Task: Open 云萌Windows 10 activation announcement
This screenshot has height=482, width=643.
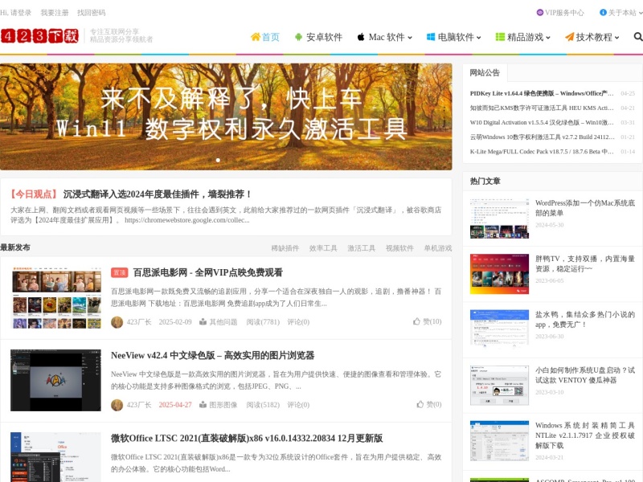Action: click(x=542, y=137)
